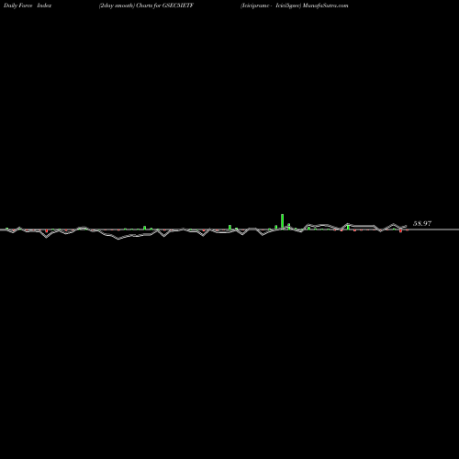
Task: Click '(2day smooth) Charts for GSEC5IETF' heading
Action: [146, 6]
